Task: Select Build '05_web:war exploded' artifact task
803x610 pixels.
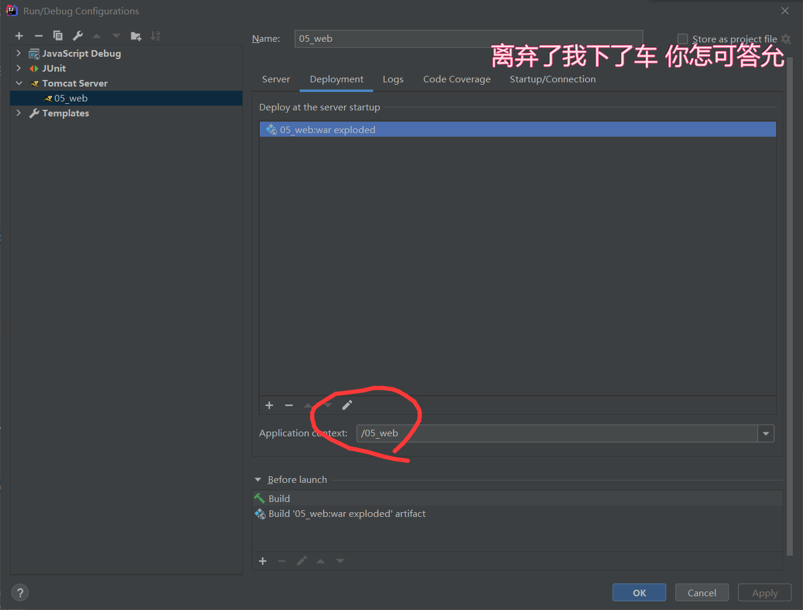Action: [x=518, y=514]
